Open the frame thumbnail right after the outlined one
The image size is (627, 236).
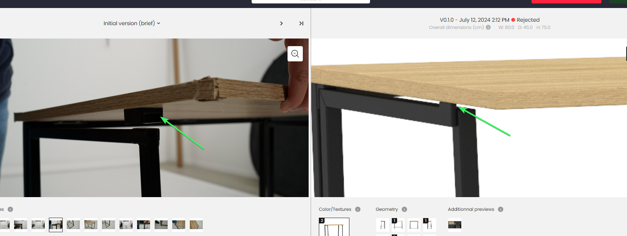pos(73,225)
